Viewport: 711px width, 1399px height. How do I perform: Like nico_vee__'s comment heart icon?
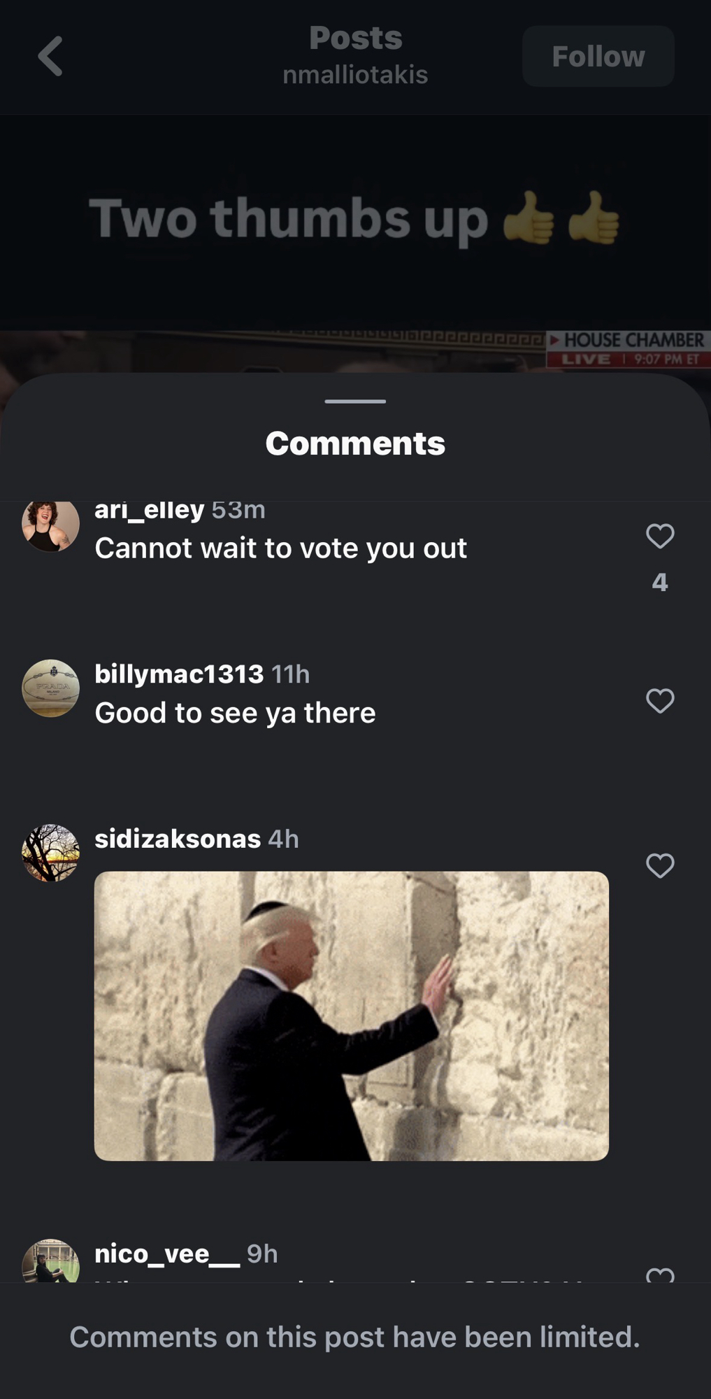pyautogui.click(x=660, y=1274)
